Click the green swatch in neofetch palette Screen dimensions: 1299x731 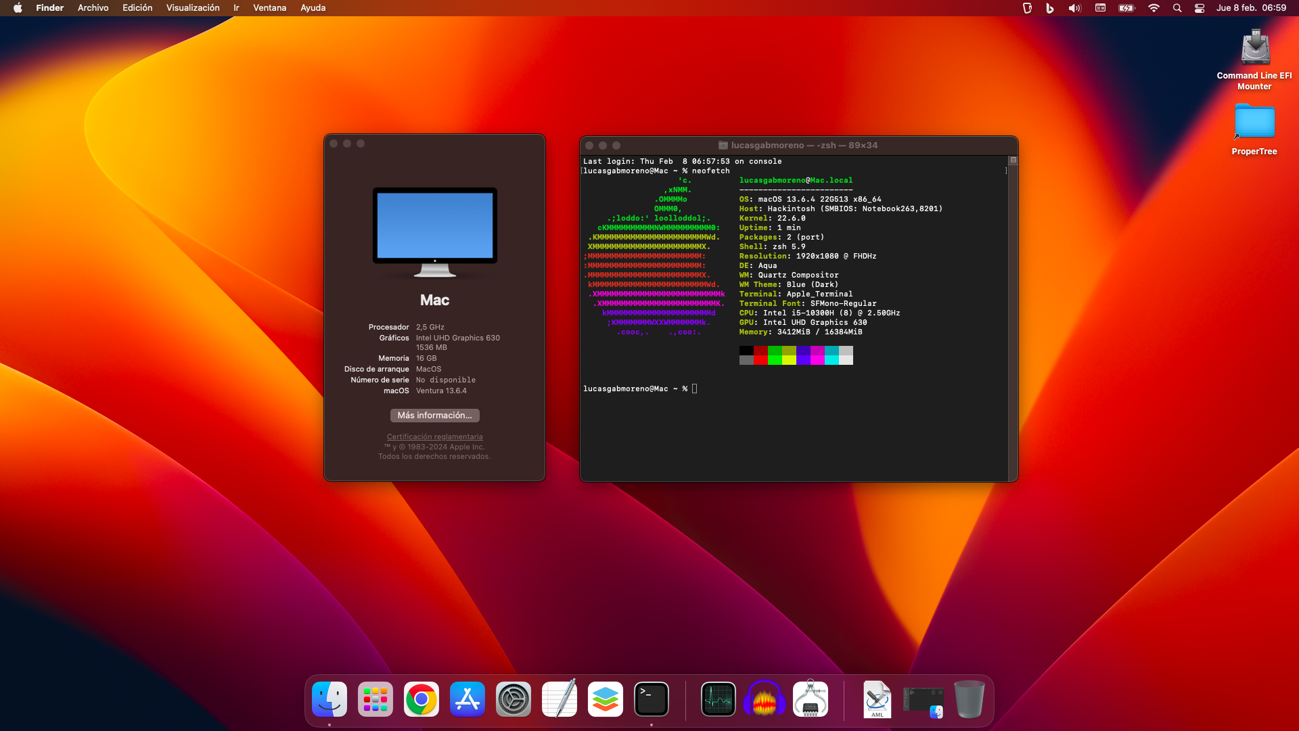coord(775,351)
